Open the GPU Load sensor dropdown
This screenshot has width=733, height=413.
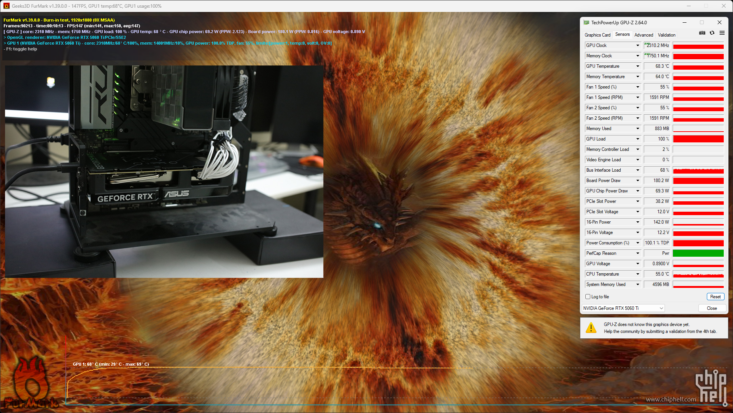pos(638,139)
